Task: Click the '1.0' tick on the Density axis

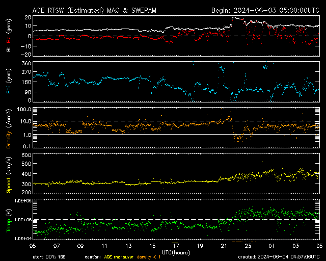Action: (27, 135)
